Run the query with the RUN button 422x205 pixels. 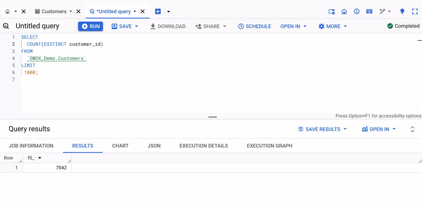[90, 26]
